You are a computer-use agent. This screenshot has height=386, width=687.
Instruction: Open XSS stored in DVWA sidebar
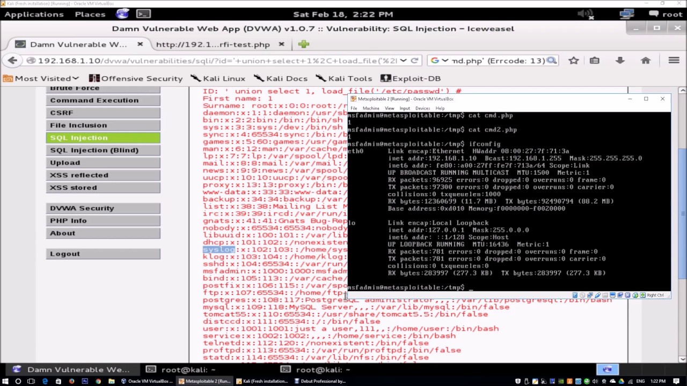(103, 188)
